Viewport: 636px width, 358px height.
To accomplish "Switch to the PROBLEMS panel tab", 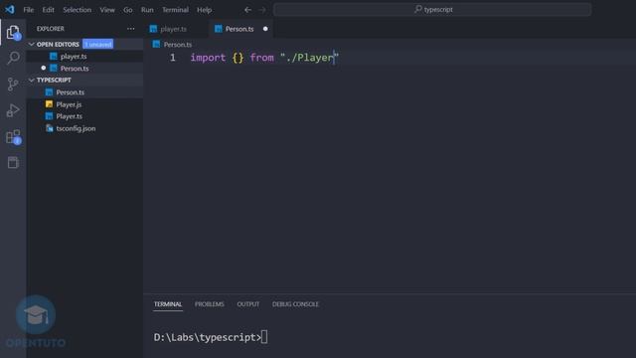I will click(210, 304).
